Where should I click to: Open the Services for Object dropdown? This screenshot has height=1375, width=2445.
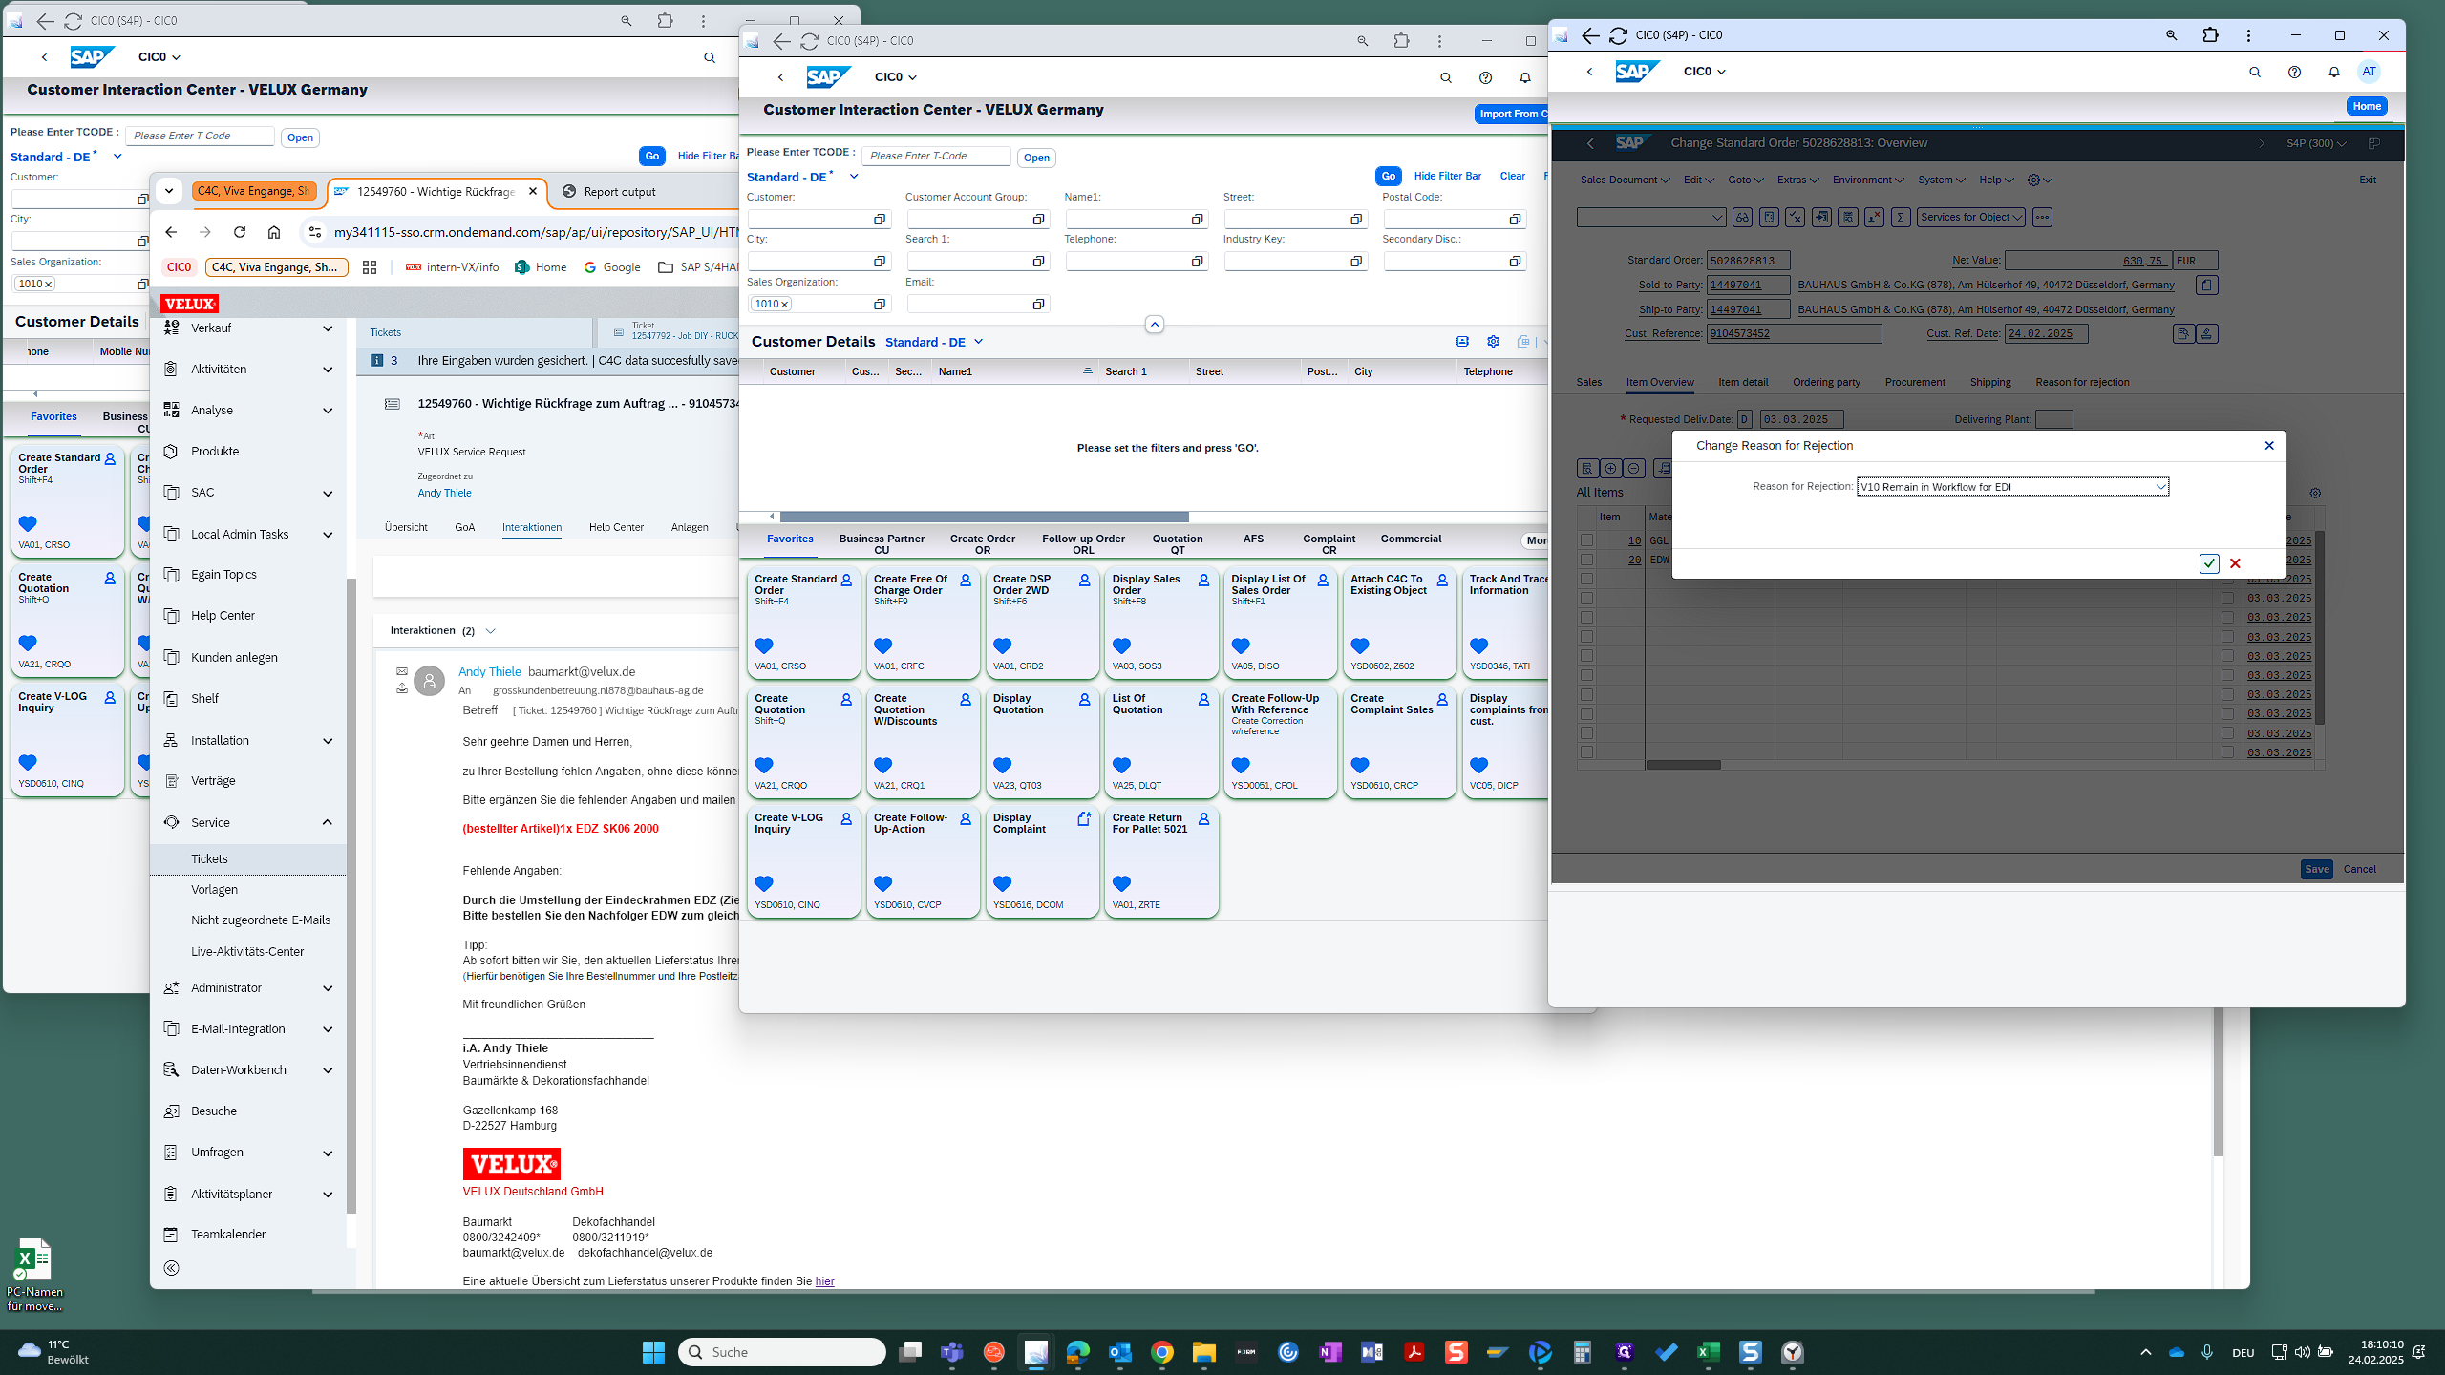pyautogui.click(x=1971, y=218)
